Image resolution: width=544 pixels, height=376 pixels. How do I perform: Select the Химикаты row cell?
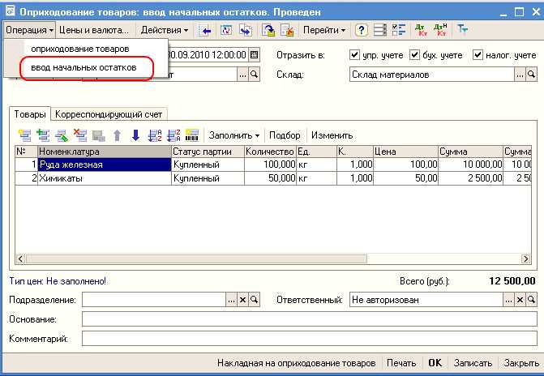click(105, 178)
